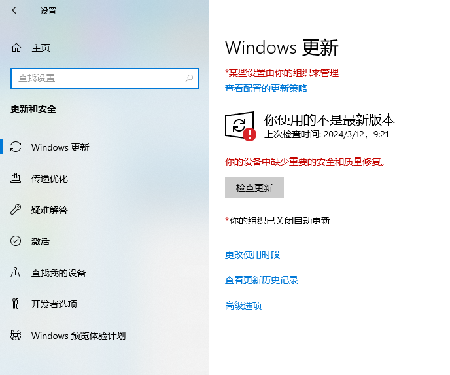The image size is (450, 375).
Task: Select the Windows 预览体验计划 sidebar label
Action: [x=78, y=336]
